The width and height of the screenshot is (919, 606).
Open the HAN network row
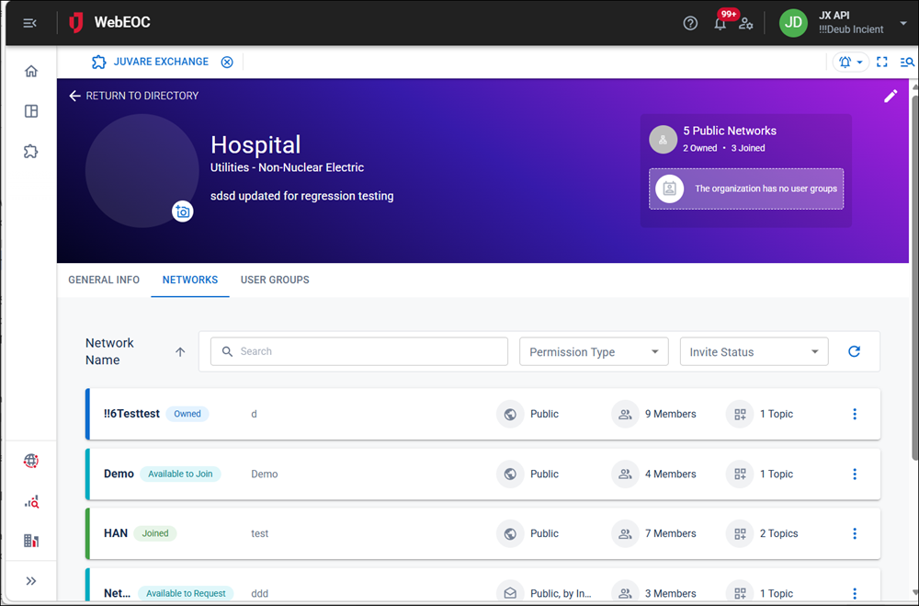(x=483, y=533)
